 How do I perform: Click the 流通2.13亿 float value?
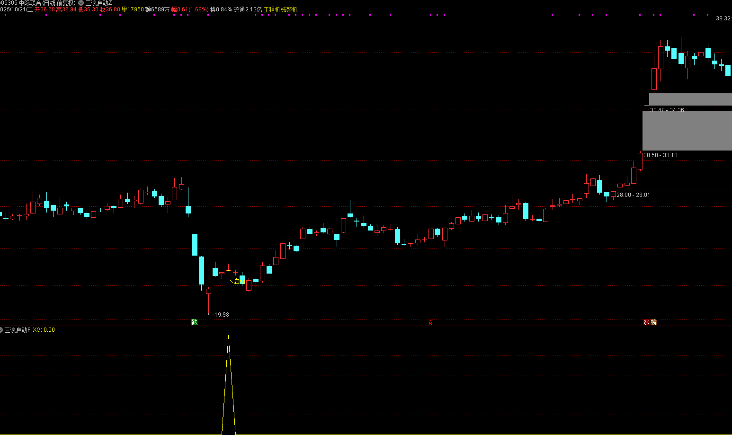[x=248, y=9]
